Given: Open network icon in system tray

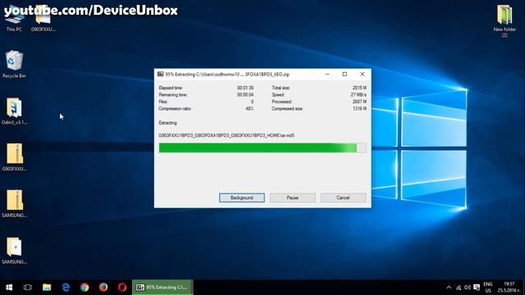Looking at the screenshot, I should tap(459, 288).
